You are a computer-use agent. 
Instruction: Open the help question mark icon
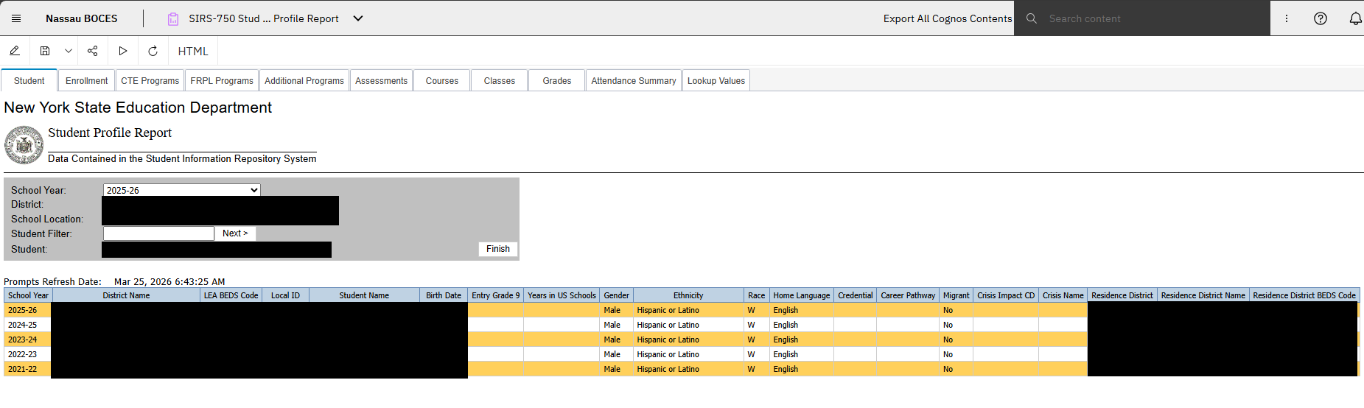(1321, 18)
